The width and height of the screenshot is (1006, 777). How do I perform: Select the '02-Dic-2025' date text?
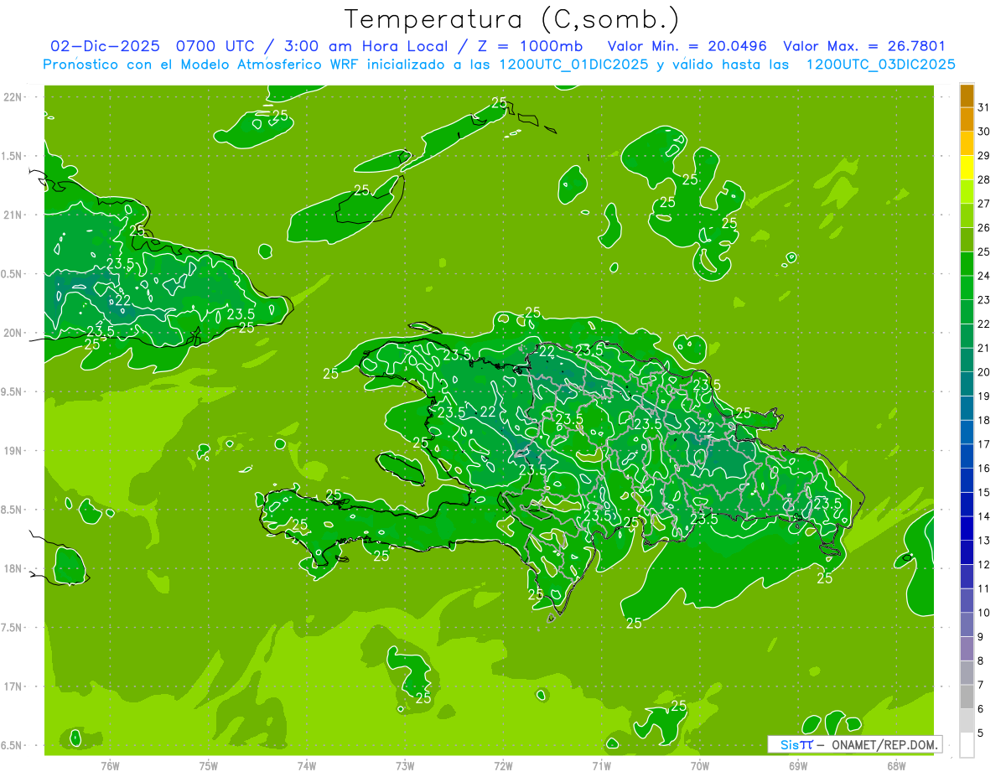point(105,46)
